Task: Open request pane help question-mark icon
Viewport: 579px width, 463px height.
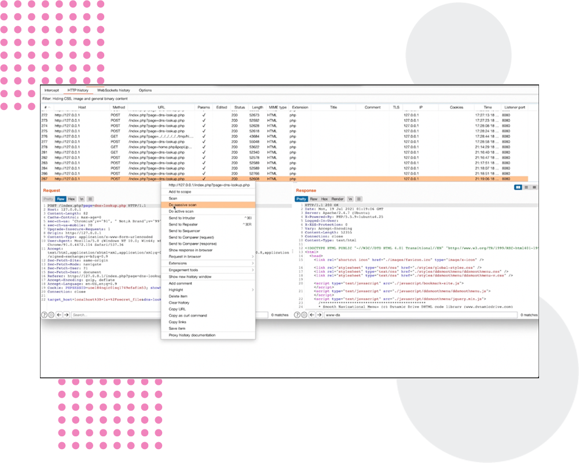Action: 45,315
